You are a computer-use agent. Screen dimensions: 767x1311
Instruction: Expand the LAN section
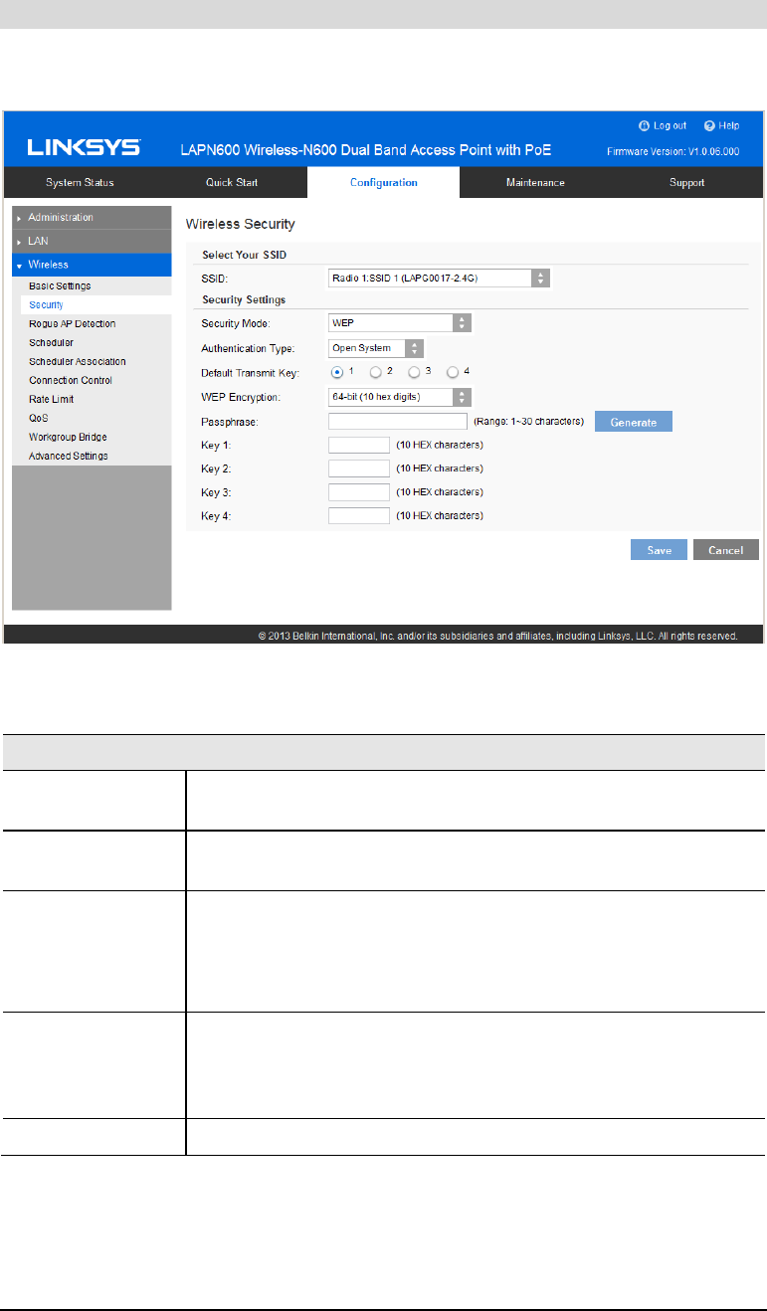point(93,241)
